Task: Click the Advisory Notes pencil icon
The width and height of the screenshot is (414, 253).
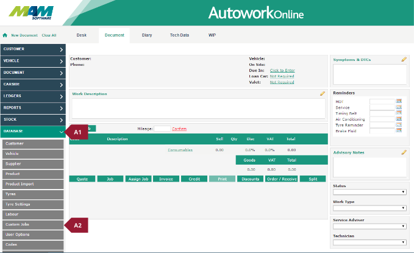Action: [404, 152]
